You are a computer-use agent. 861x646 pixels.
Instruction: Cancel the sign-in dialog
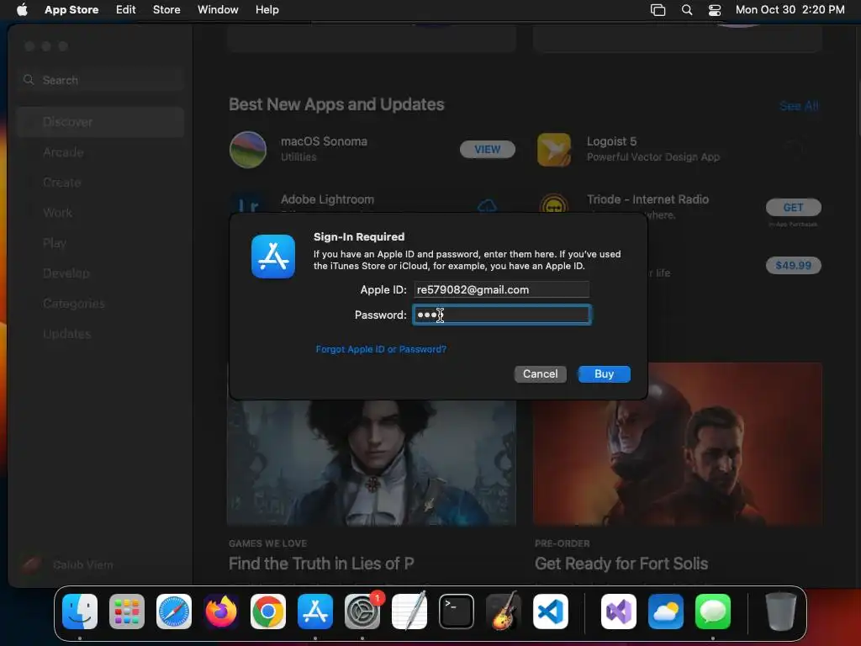point(541,374)
